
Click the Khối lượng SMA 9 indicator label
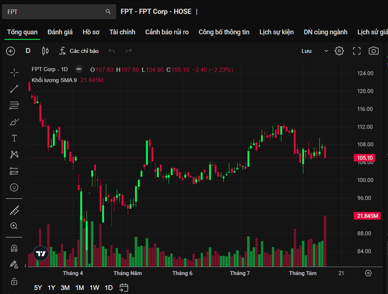coord(54,80)
